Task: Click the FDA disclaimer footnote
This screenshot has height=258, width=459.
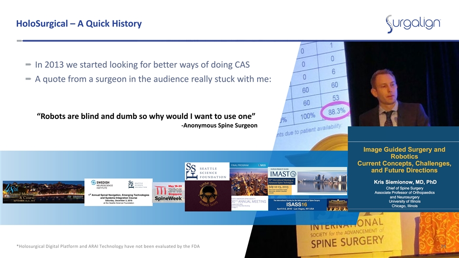Action: point(108,247)
